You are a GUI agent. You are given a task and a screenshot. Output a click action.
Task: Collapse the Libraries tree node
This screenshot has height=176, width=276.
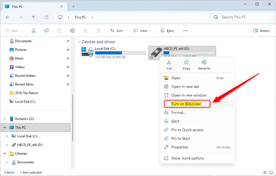[5, 154]
